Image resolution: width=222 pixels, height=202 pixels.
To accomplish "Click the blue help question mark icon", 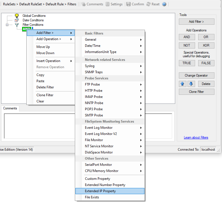I will click(x=164, y=4).
